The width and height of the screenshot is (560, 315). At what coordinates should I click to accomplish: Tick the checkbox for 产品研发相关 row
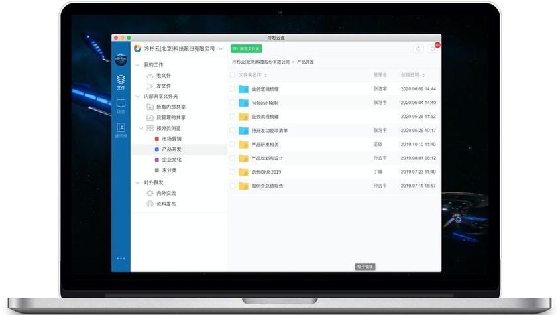[x=232, y=144]
